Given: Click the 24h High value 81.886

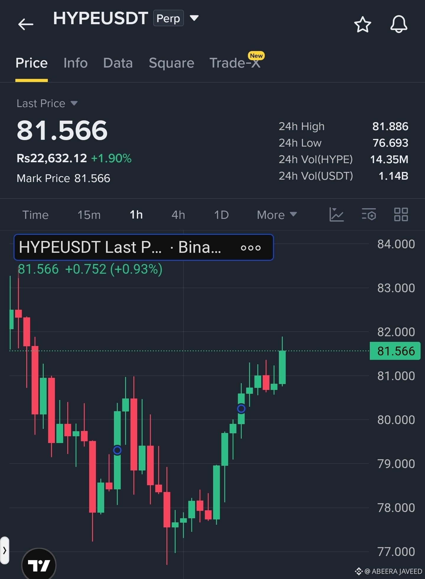Looking at the screenshot, I should point(390,126).
